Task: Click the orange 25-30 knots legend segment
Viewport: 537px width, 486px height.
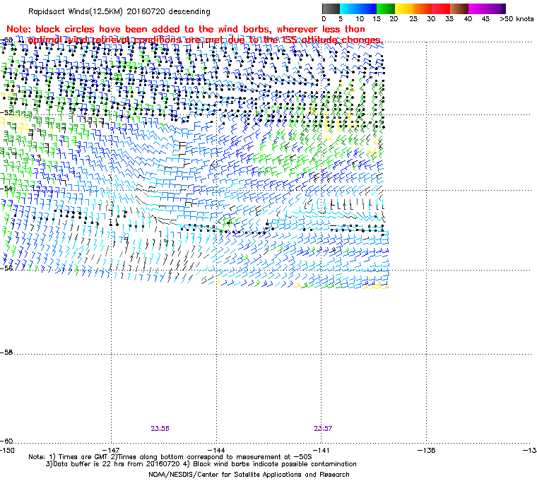Action: click(x=423, y=8)
